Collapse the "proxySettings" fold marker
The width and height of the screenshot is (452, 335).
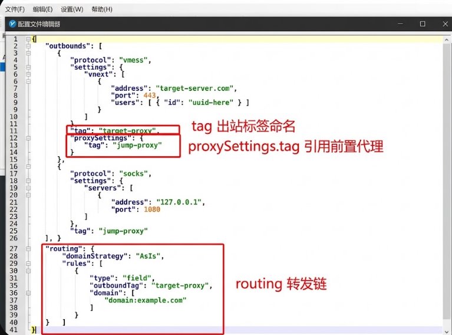coord(28,138)
